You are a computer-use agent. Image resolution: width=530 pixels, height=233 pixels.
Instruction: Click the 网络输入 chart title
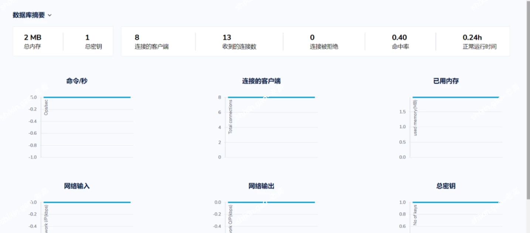click(x=77, y=186)
